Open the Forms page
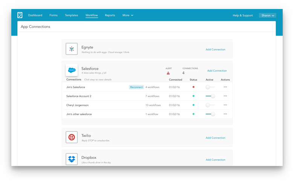This screenshot has height=181, width=294. point(54,15)
